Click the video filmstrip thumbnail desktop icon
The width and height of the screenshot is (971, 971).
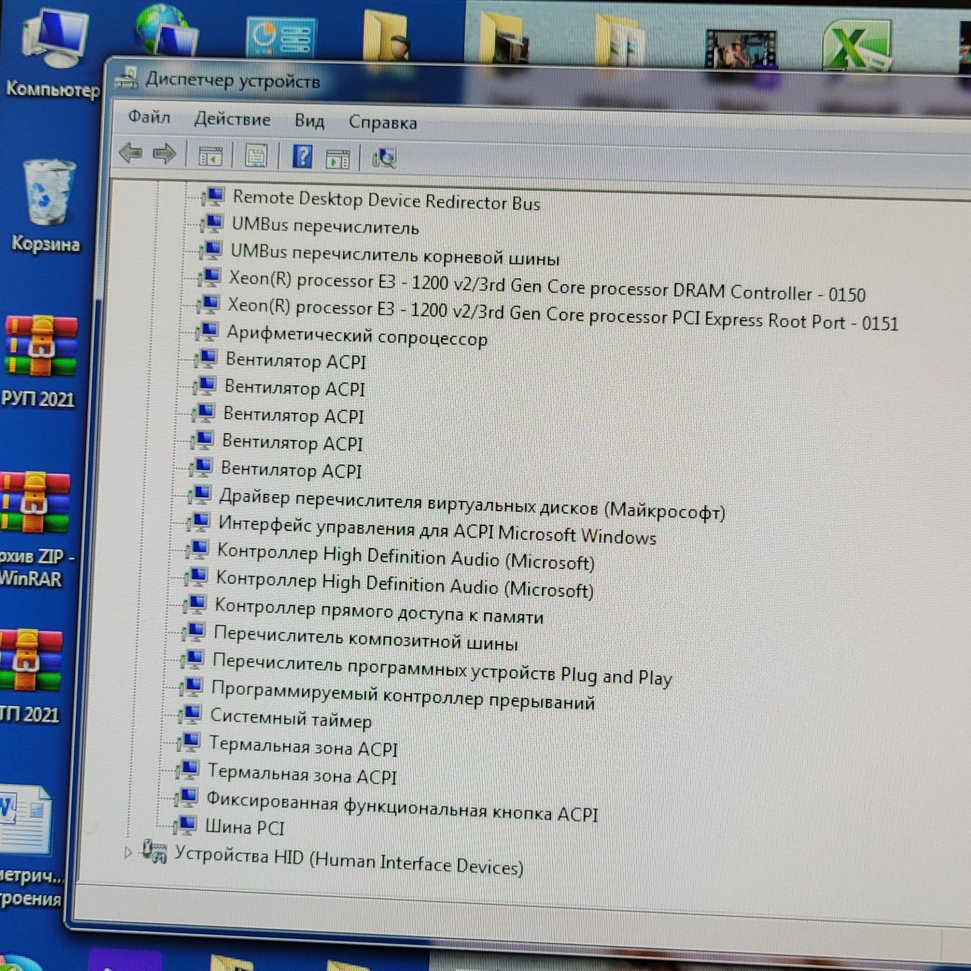tap(740, 48)
